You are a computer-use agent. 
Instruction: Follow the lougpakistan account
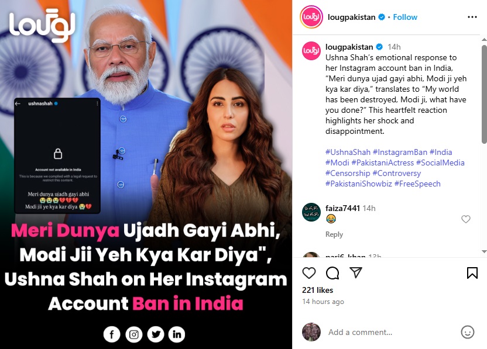405,17
